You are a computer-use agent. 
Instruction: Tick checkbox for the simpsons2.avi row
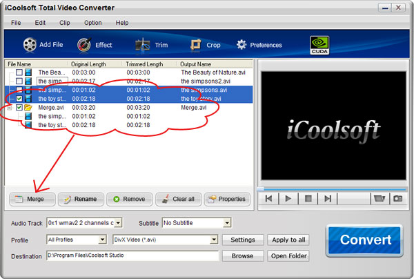pos(19,81)
